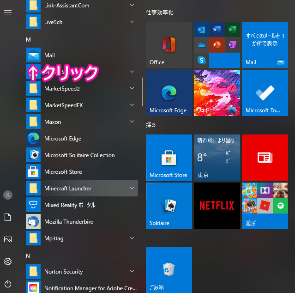Select the Minecraft Launcher label
The image size is (295, 293).
(68, 188)
